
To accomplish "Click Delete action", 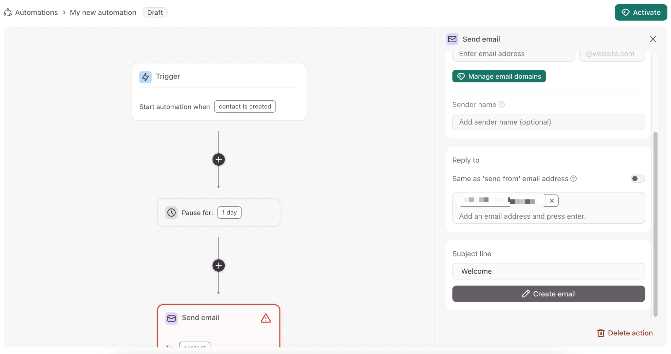I will [x=625, y=333].
